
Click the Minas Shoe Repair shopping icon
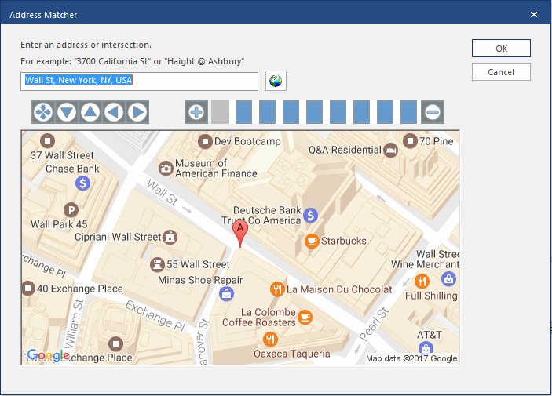point(226,293)
